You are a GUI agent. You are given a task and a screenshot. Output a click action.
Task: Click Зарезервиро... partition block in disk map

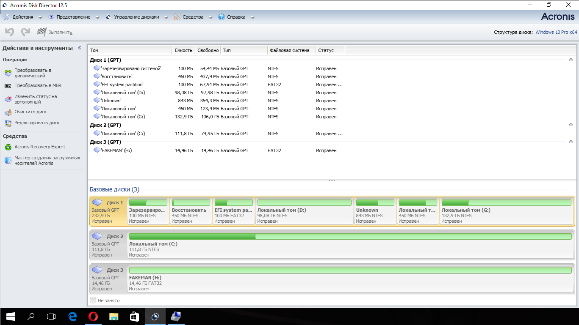point(148,211)
